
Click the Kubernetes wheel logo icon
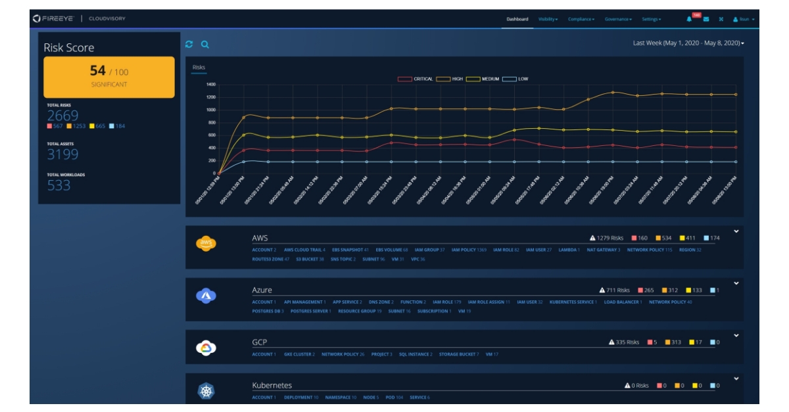point(206,392)
